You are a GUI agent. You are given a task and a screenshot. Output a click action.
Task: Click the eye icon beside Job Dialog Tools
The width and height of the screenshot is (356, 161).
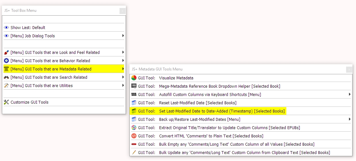[6, 36]
